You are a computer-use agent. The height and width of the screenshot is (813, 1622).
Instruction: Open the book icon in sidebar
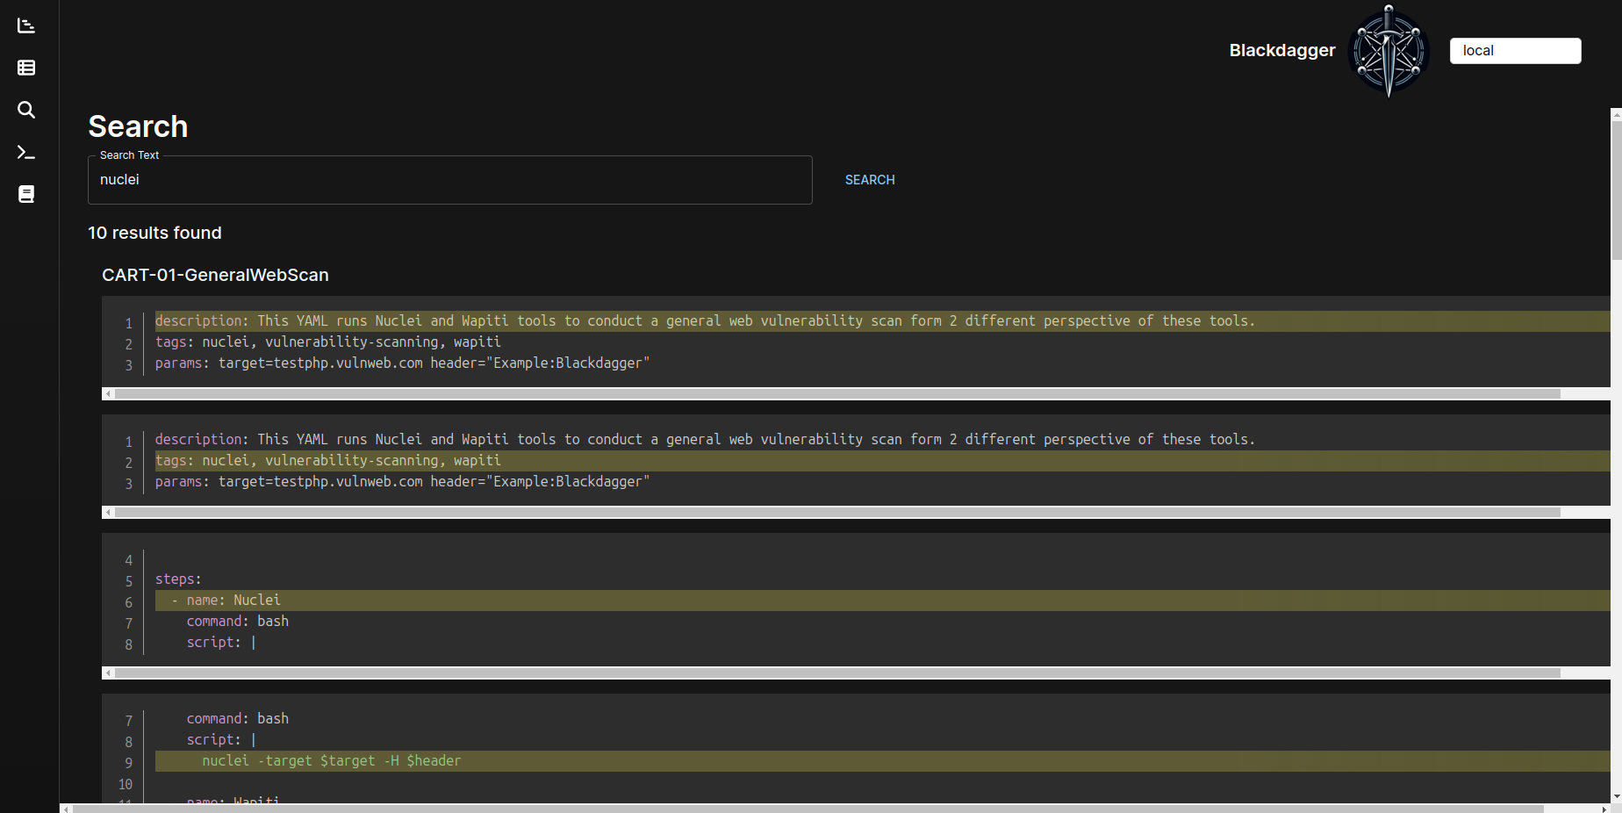coord(26,194)
